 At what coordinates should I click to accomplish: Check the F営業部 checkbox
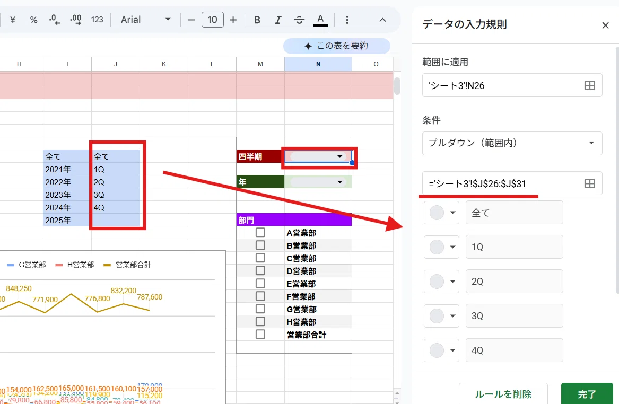(x=260, y=296)
